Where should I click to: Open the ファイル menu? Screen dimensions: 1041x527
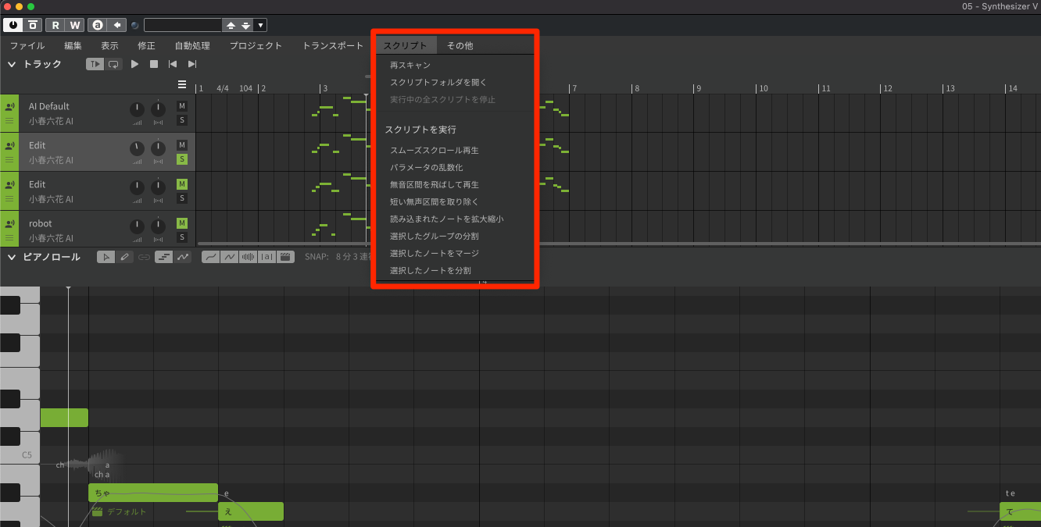pyautogui.click(x=27, y=45)
